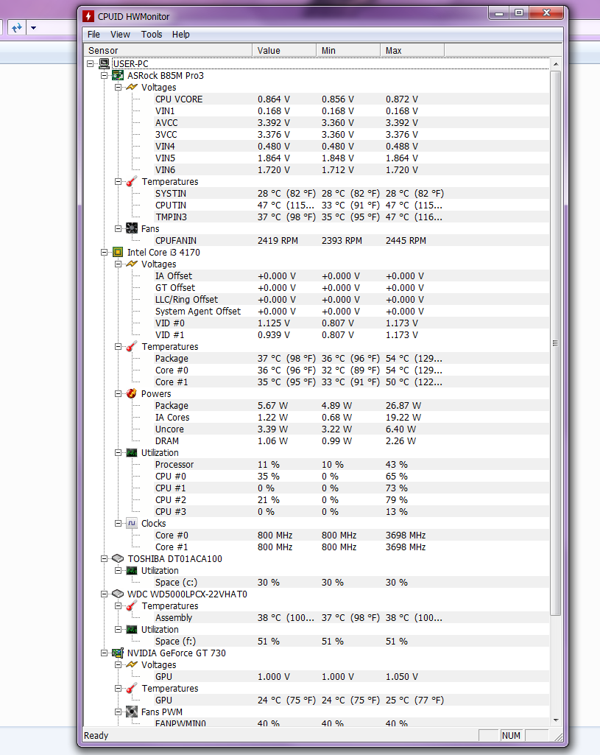Select the System Agent Offset row

[351, 311]
